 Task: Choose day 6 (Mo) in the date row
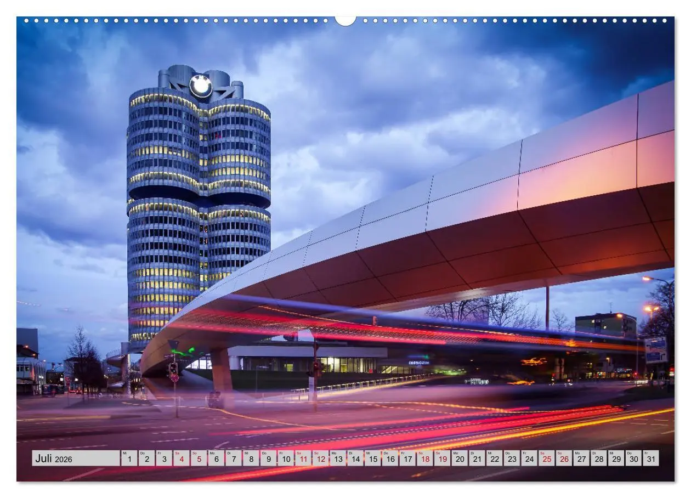216,459
